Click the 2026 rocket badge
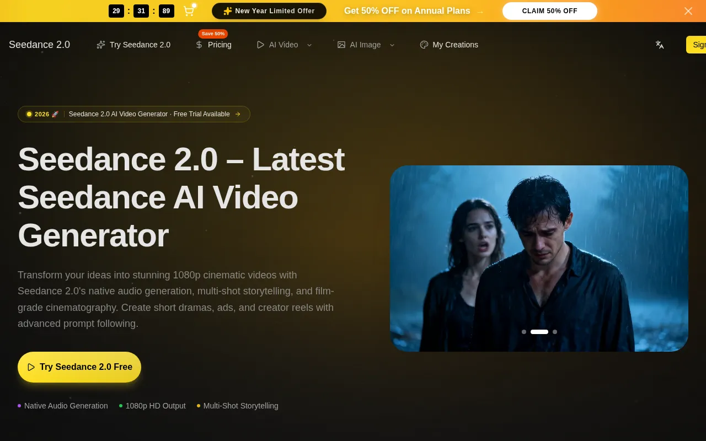The width and height of the screenshot is (706, 441). click(x=42, y=114)
